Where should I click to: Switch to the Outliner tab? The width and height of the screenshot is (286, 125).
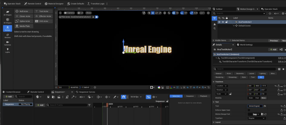[218, 9]
